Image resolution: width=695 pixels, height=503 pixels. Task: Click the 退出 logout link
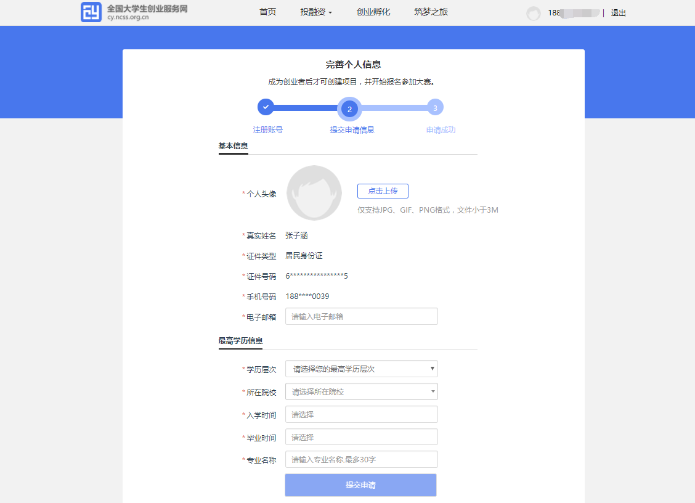pyautogui.click(x=618, y=13)
